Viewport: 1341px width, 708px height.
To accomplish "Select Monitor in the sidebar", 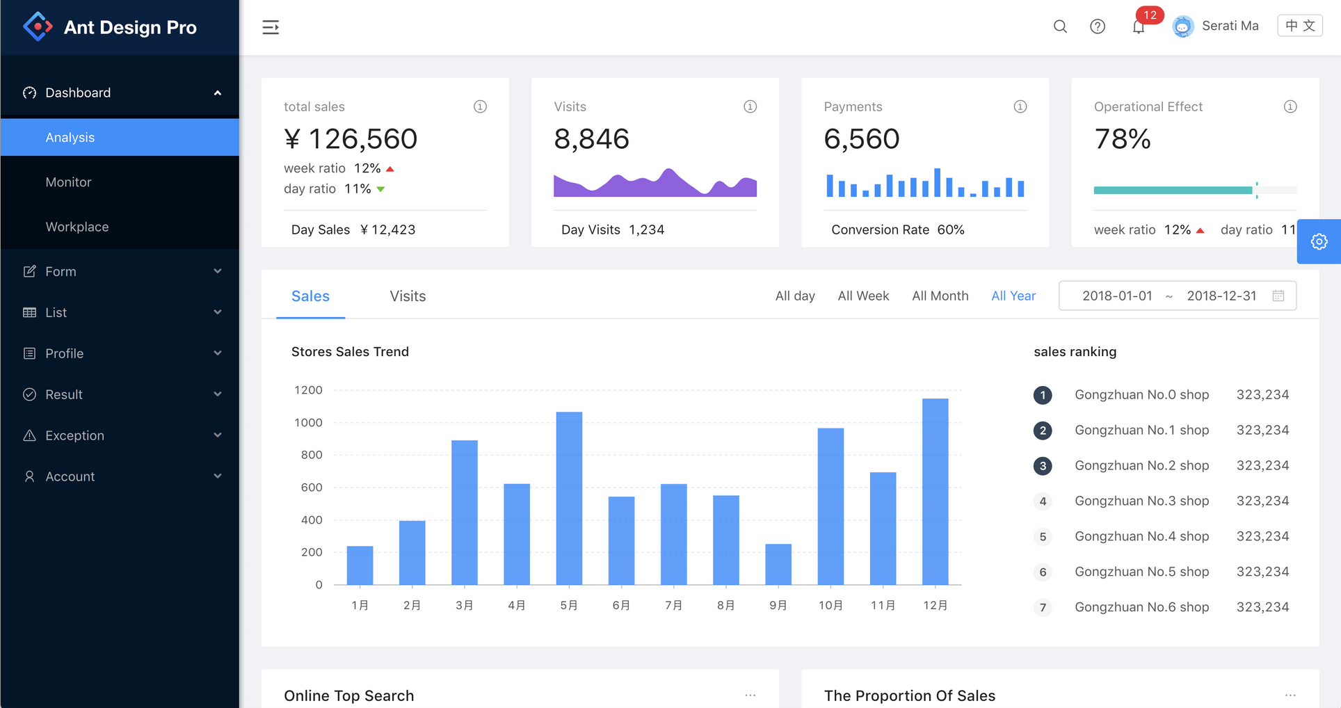I will (68, 182).
